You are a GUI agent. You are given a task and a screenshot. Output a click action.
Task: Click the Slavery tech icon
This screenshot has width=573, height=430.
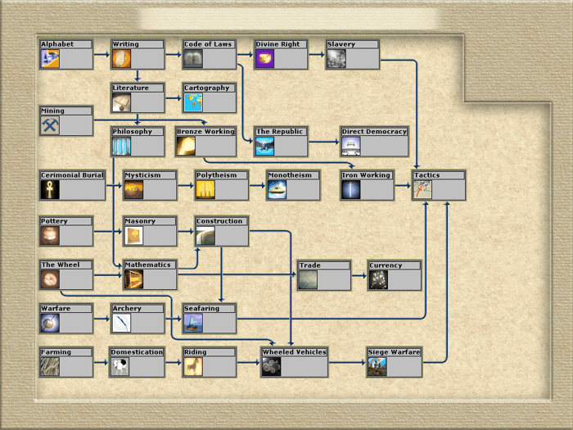(336, 59)
